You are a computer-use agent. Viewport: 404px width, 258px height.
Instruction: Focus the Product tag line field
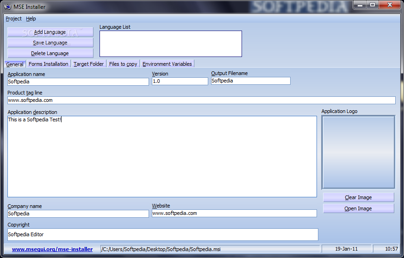[x=201, y=100]
